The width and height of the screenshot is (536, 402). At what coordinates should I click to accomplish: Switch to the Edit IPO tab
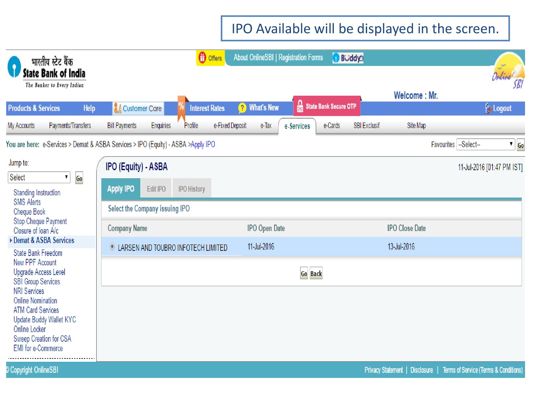click(x=156, y=189)
